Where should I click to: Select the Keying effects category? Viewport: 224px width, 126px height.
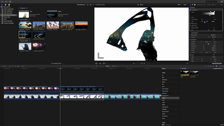click(170, 98)
